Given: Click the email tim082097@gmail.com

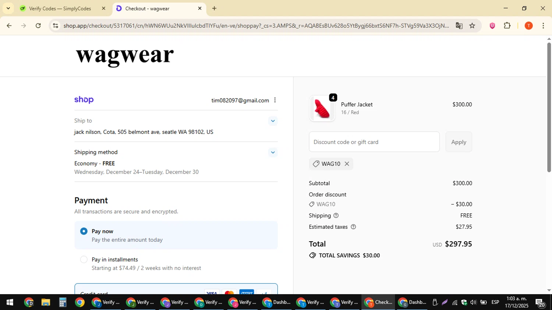Looking at the screenshot, I should click(x=240, y=100).
